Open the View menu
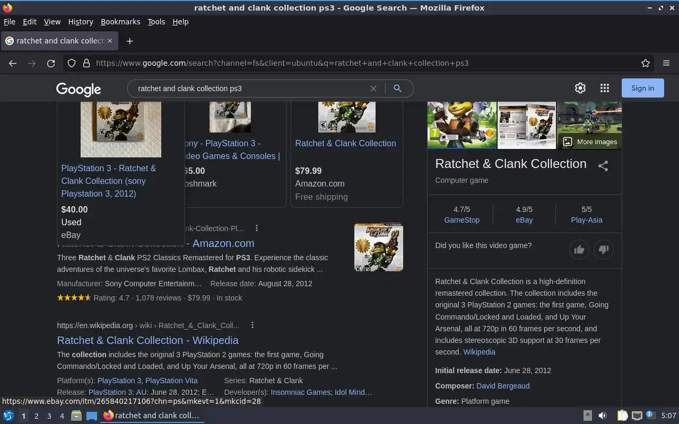The height and width of the screenshot is (424, 679). pyautogui.click(x=52, y=22)
